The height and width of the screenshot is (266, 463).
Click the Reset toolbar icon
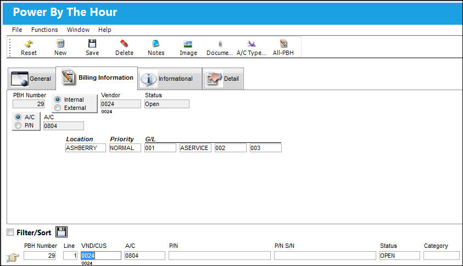click(29, 44)
